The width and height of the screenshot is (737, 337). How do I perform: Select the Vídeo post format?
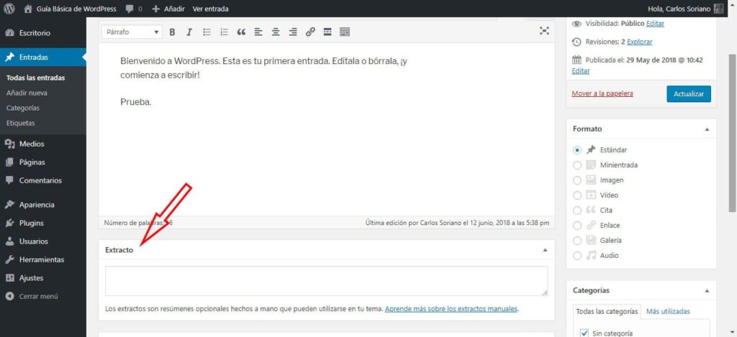pyautogui.click(x=577, y=195)
